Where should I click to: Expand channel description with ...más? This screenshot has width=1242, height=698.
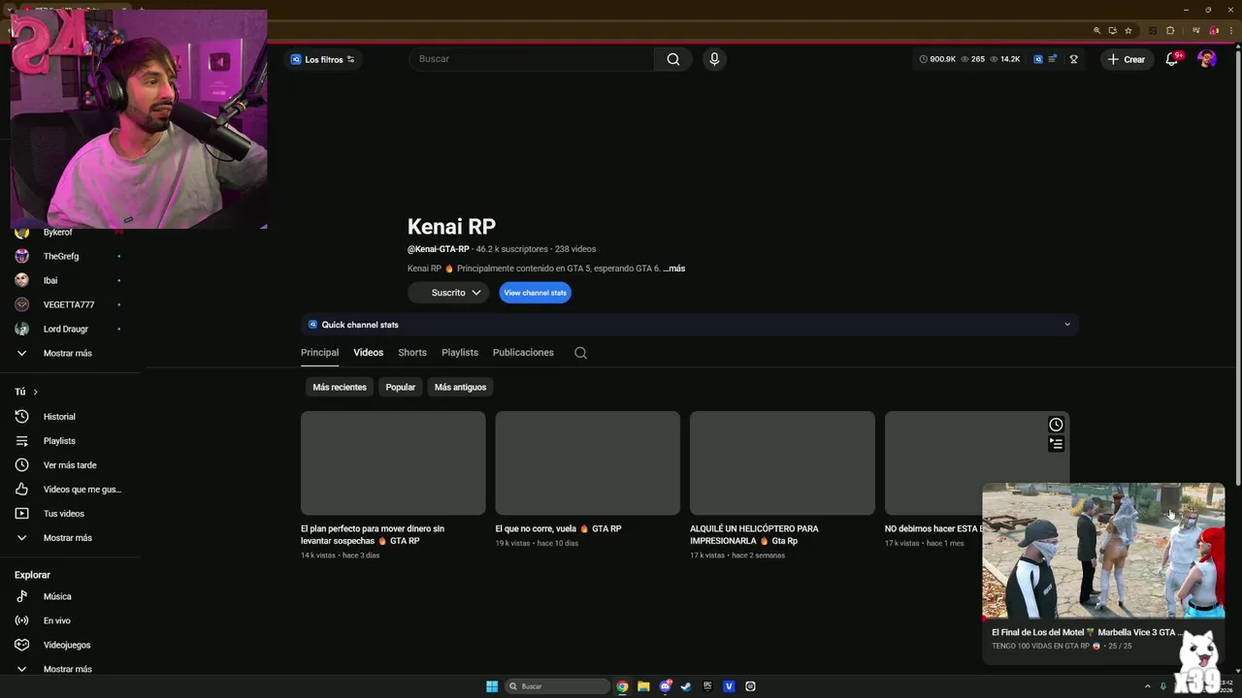point(674,269)
